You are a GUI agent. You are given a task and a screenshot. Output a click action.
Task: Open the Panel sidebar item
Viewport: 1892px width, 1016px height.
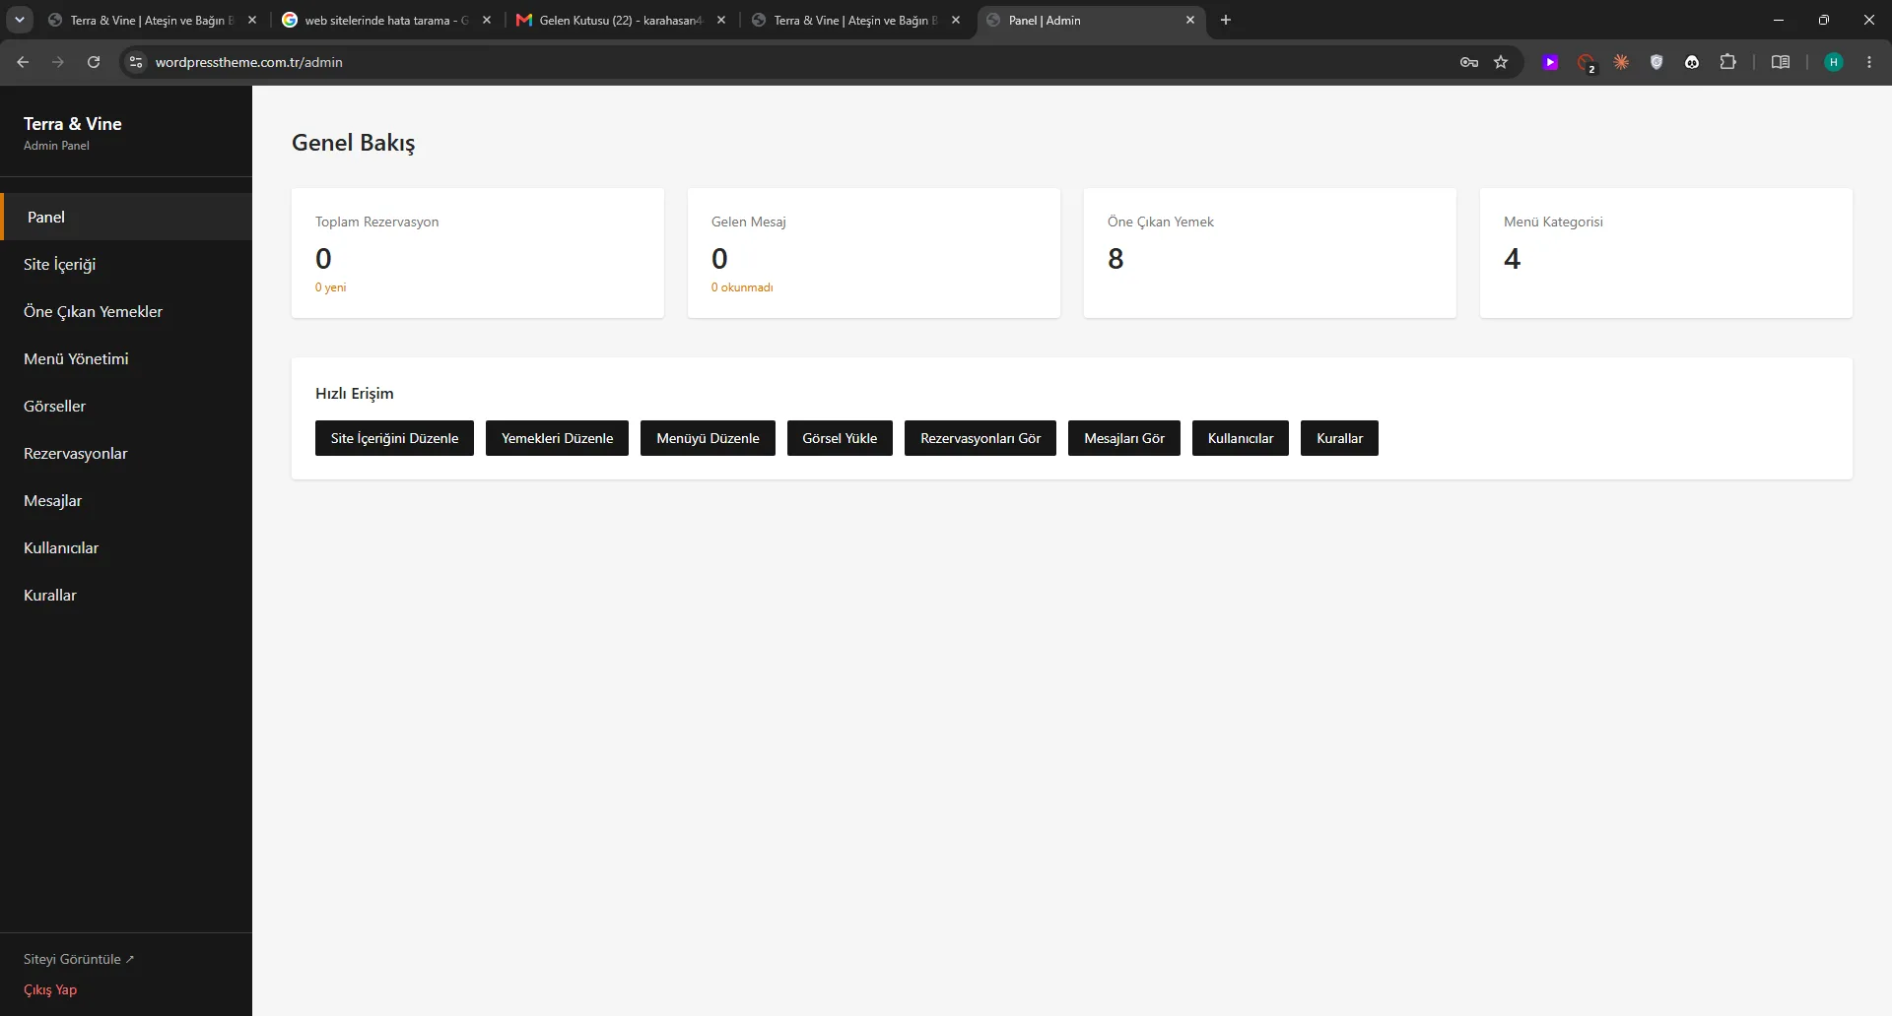[x=126, y=217]
